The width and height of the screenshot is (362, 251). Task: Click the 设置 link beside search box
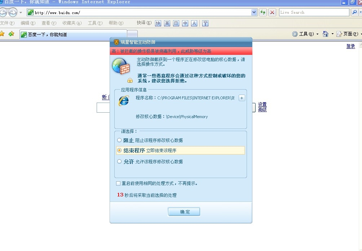(x=262, y=104)
